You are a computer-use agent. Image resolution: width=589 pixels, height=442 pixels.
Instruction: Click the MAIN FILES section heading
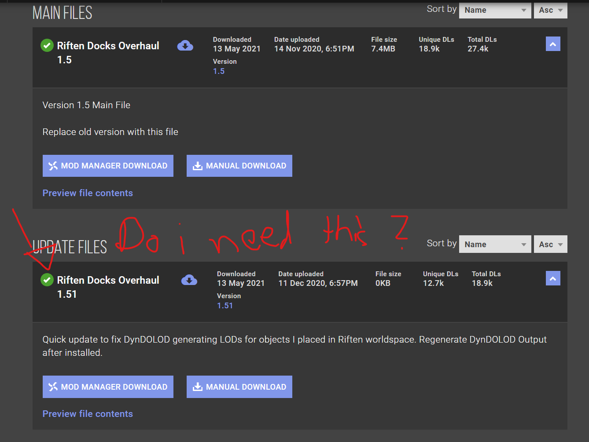[x=63, y=13]
